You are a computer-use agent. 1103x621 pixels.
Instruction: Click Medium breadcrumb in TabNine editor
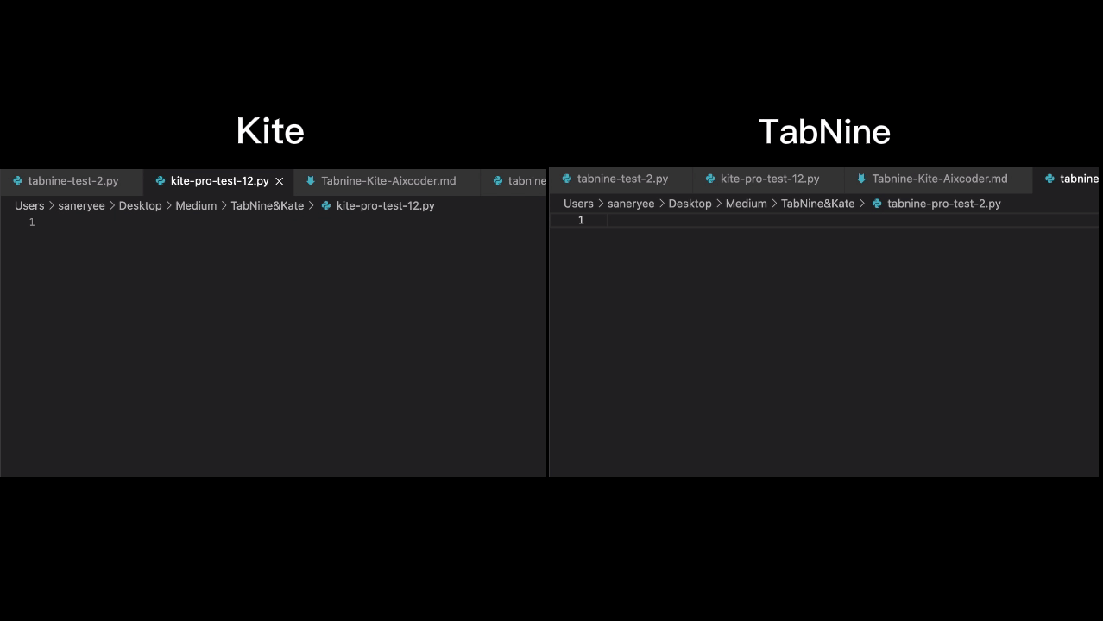point(747,204)
